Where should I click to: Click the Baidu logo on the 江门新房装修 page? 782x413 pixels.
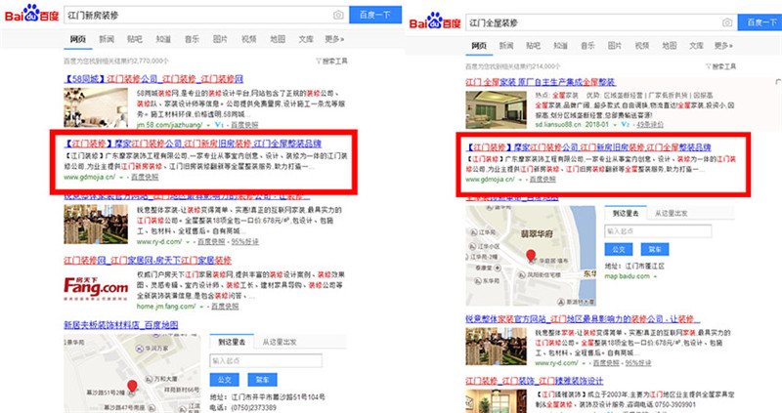(32, 14)
